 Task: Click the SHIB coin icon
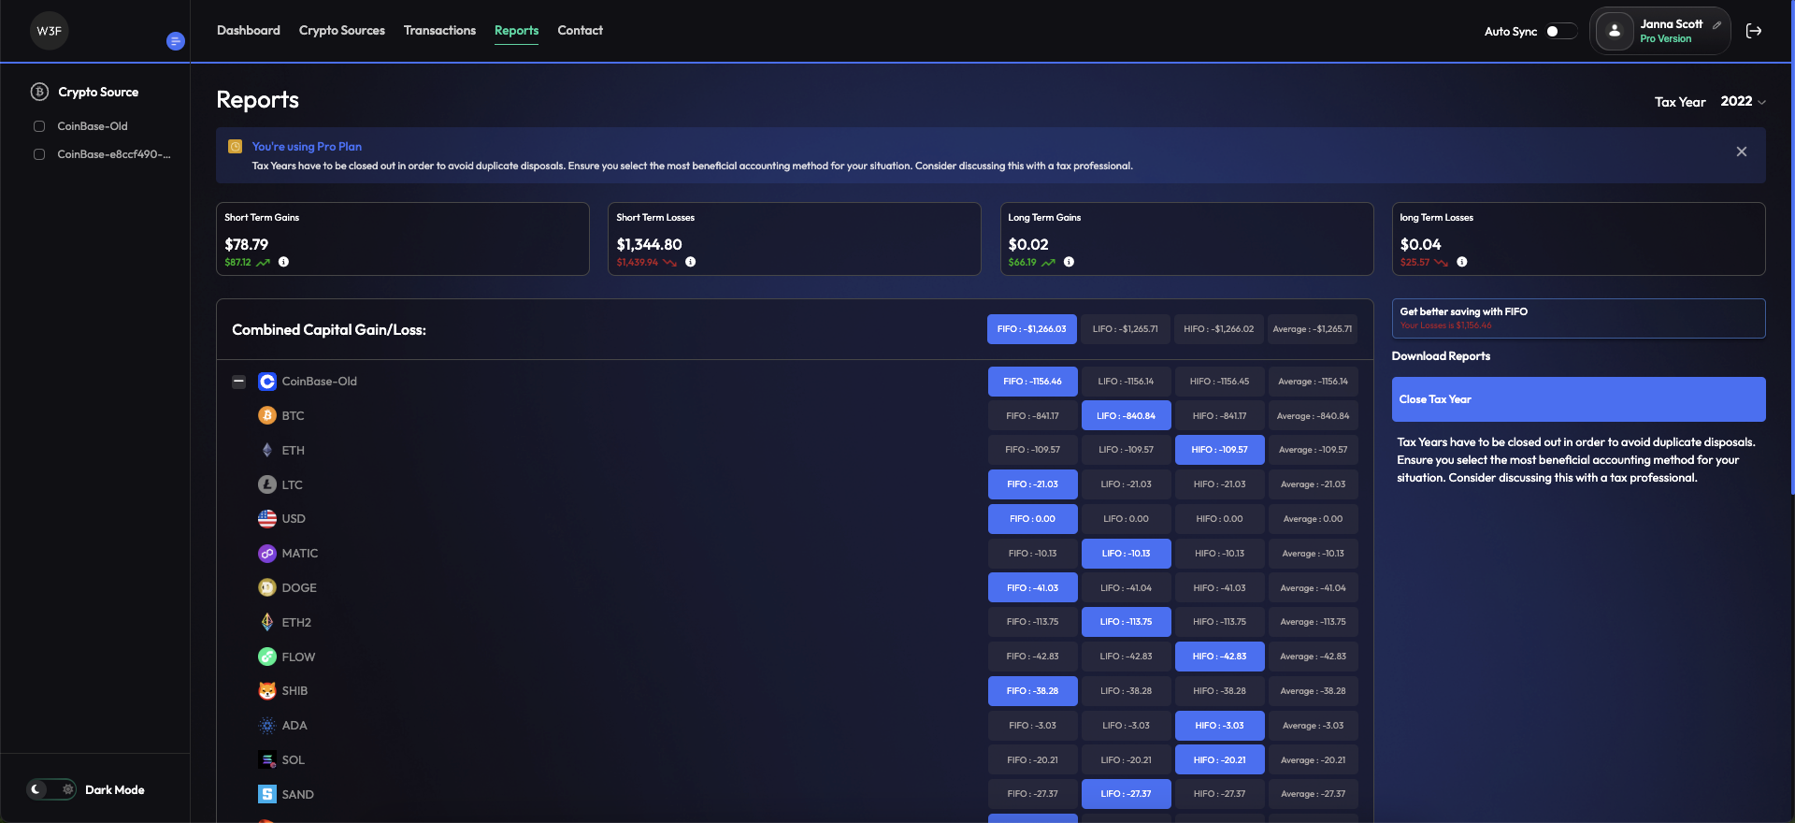pyautogui.click(x=267, y=690)
